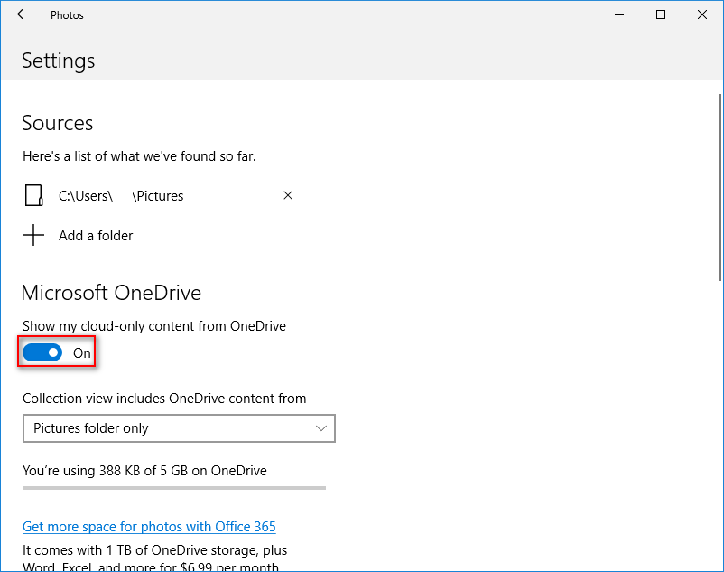Click the chevron on the OneDrive content combo box
This screenshot has height=572, width=724.
320,427
